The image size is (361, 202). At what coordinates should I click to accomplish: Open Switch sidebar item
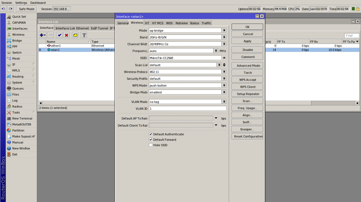(x=17, y=52)
